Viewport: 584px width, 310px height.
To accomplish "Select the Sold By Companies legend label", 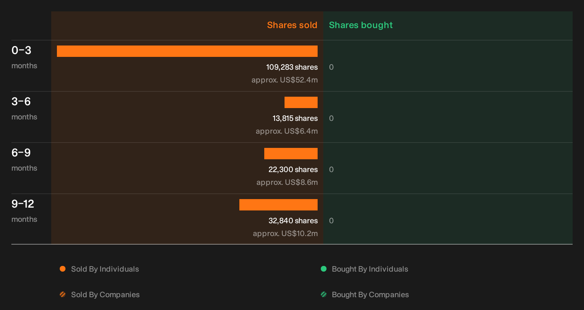I will click(105, 295).
